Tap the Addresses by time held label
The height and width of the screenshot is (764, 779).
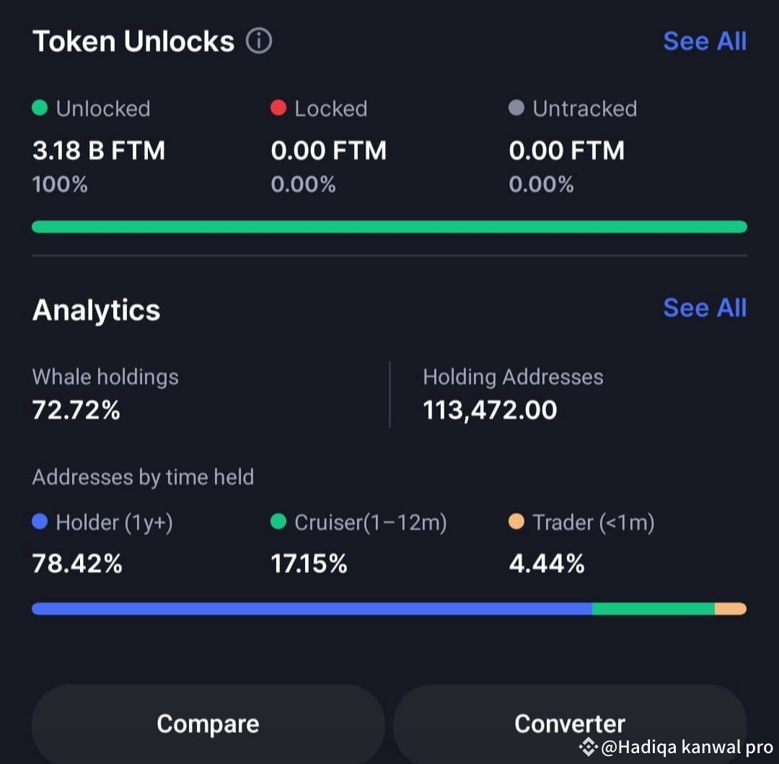point(143,477)
